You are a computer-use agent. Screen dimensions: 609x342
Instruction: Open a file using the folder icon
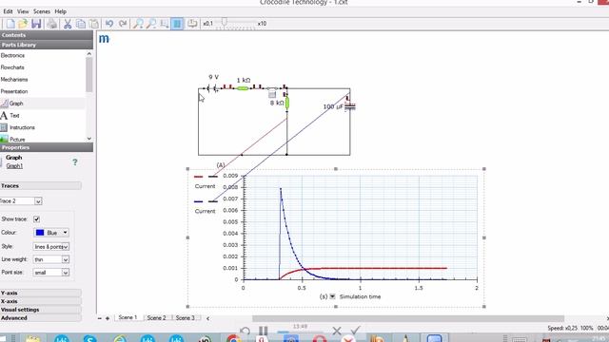23,24
